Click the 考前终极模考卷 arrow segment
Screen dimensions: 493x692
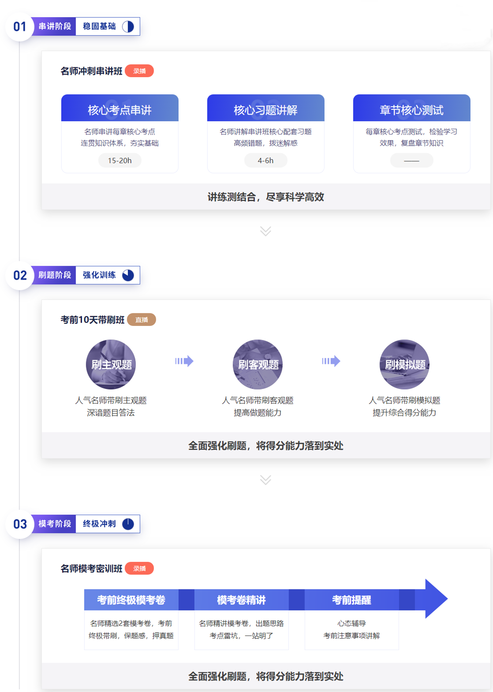tap(131, 600)
